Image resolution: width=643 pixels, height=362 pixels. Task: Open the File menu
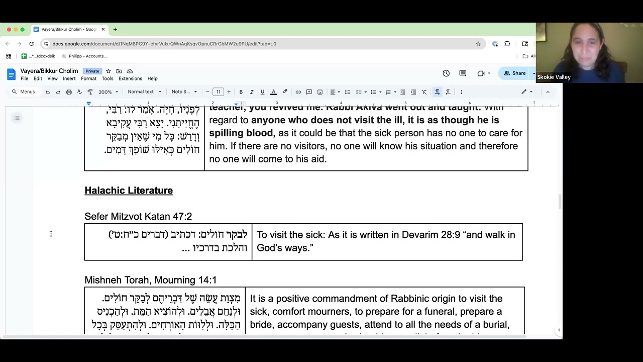(x=24, y=79)
